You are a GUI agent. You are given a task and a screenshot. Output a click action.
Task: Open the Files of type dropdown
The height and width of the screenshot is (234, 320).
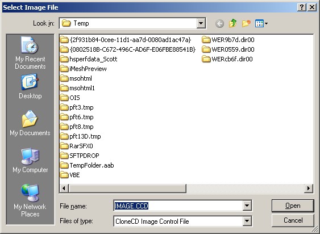click(247, 221)
